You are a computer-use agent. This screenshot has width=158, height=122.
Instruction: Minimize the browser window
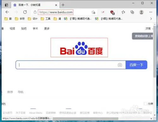tap(133, 3)
